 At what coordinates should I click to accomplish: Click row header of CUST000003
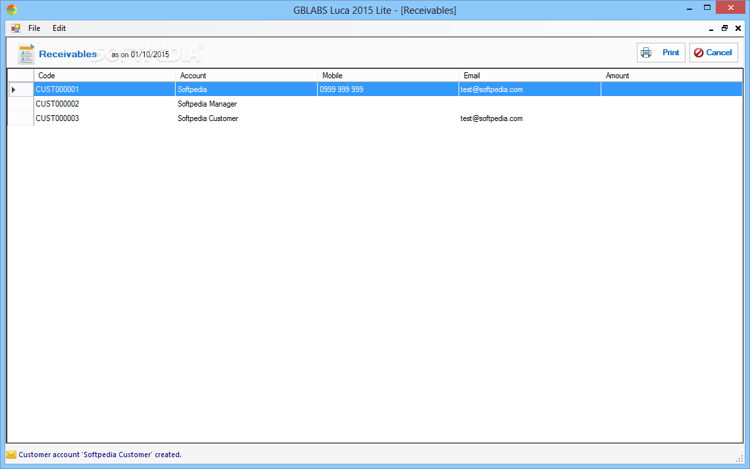point(20,118)
